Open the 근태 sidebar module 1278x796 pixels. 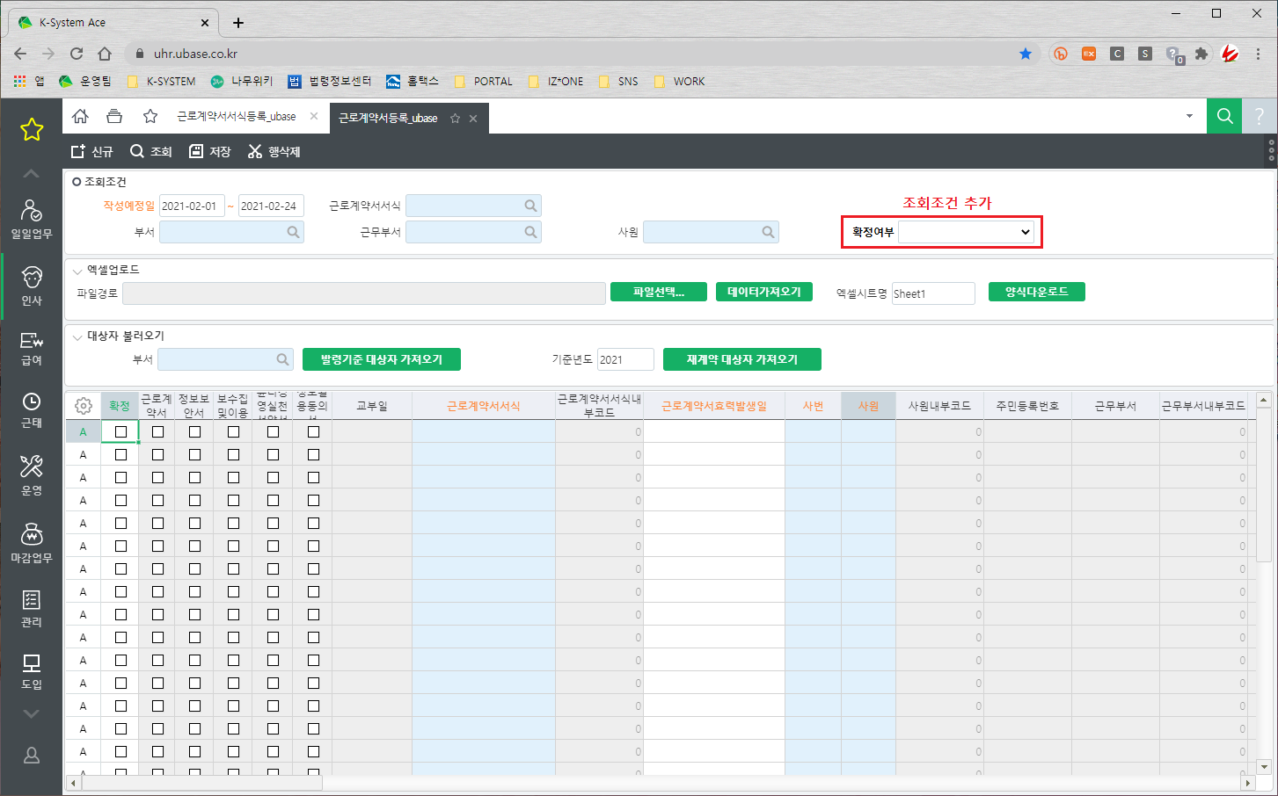32,410
